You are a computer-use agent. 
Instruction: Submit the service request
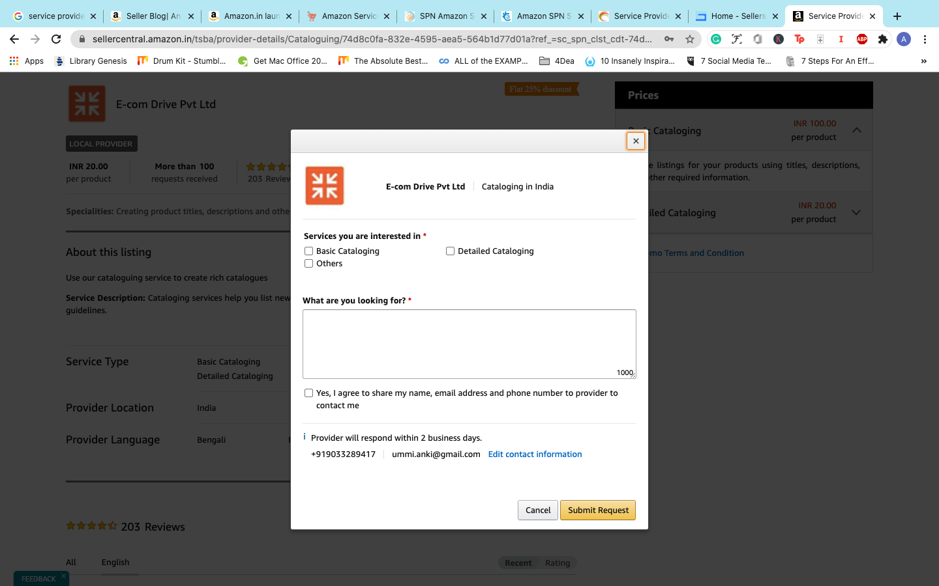click(598, 510)
